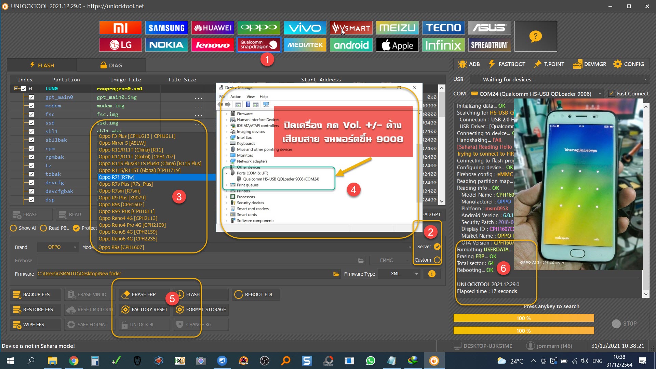Open the Brand OPPO dropdown
Screen dimensions: 656x369
coord(58,247)
